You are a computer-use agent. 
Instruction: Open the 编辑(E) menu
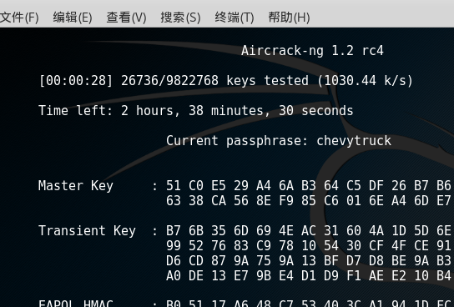73,18
